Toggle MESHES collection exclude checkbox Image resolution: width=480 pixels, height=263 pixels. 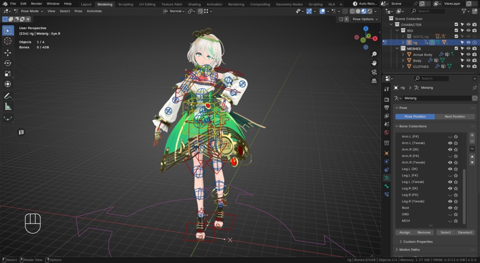tap(457, 49)
